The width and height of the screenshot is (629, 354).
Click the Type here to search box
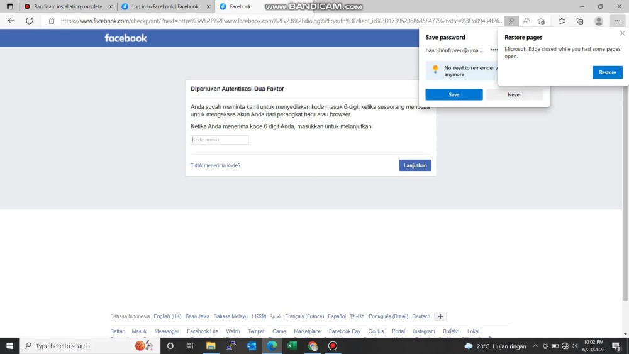pos(90,346)
